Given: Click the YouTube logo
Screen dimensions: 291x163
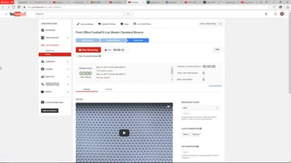Looking at the screenshot, I should click(x=18, y=14).
